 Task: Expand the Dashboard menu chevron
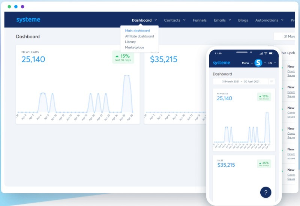(x=156, y=20)
